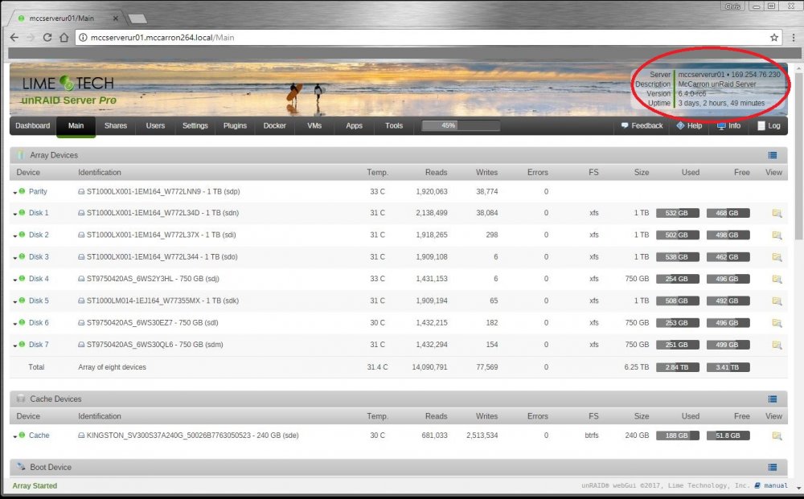Click the Disk 1 green status ball
The height and width of the screenshot is (499, 804).
tap(22, 213)
